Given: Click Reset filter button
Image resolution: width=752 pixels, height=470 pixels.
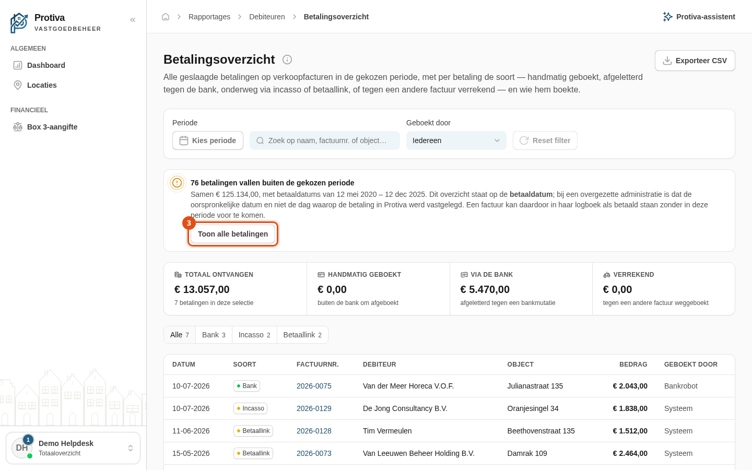Looking at the screenshot, I should point(545,140).
